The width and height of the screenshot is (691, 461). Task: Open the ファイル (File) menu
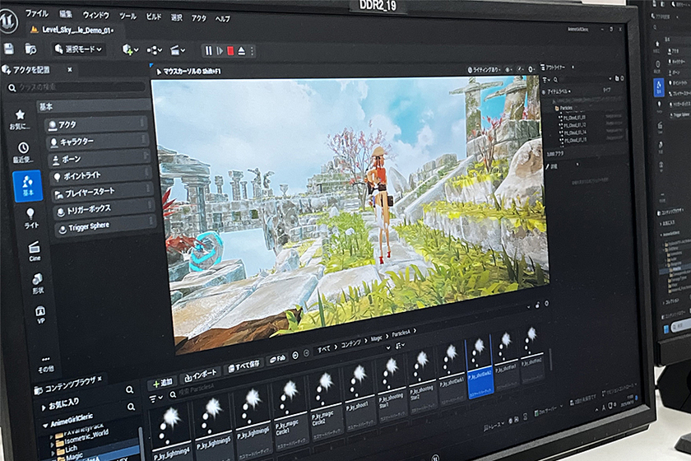pyautogui.click(x=36, y=14)
